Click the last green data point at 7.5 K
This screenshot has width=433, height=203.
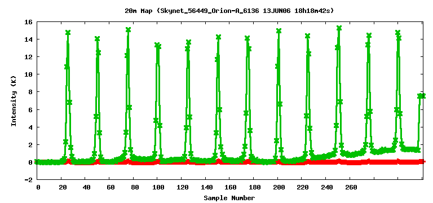point(423,96)
